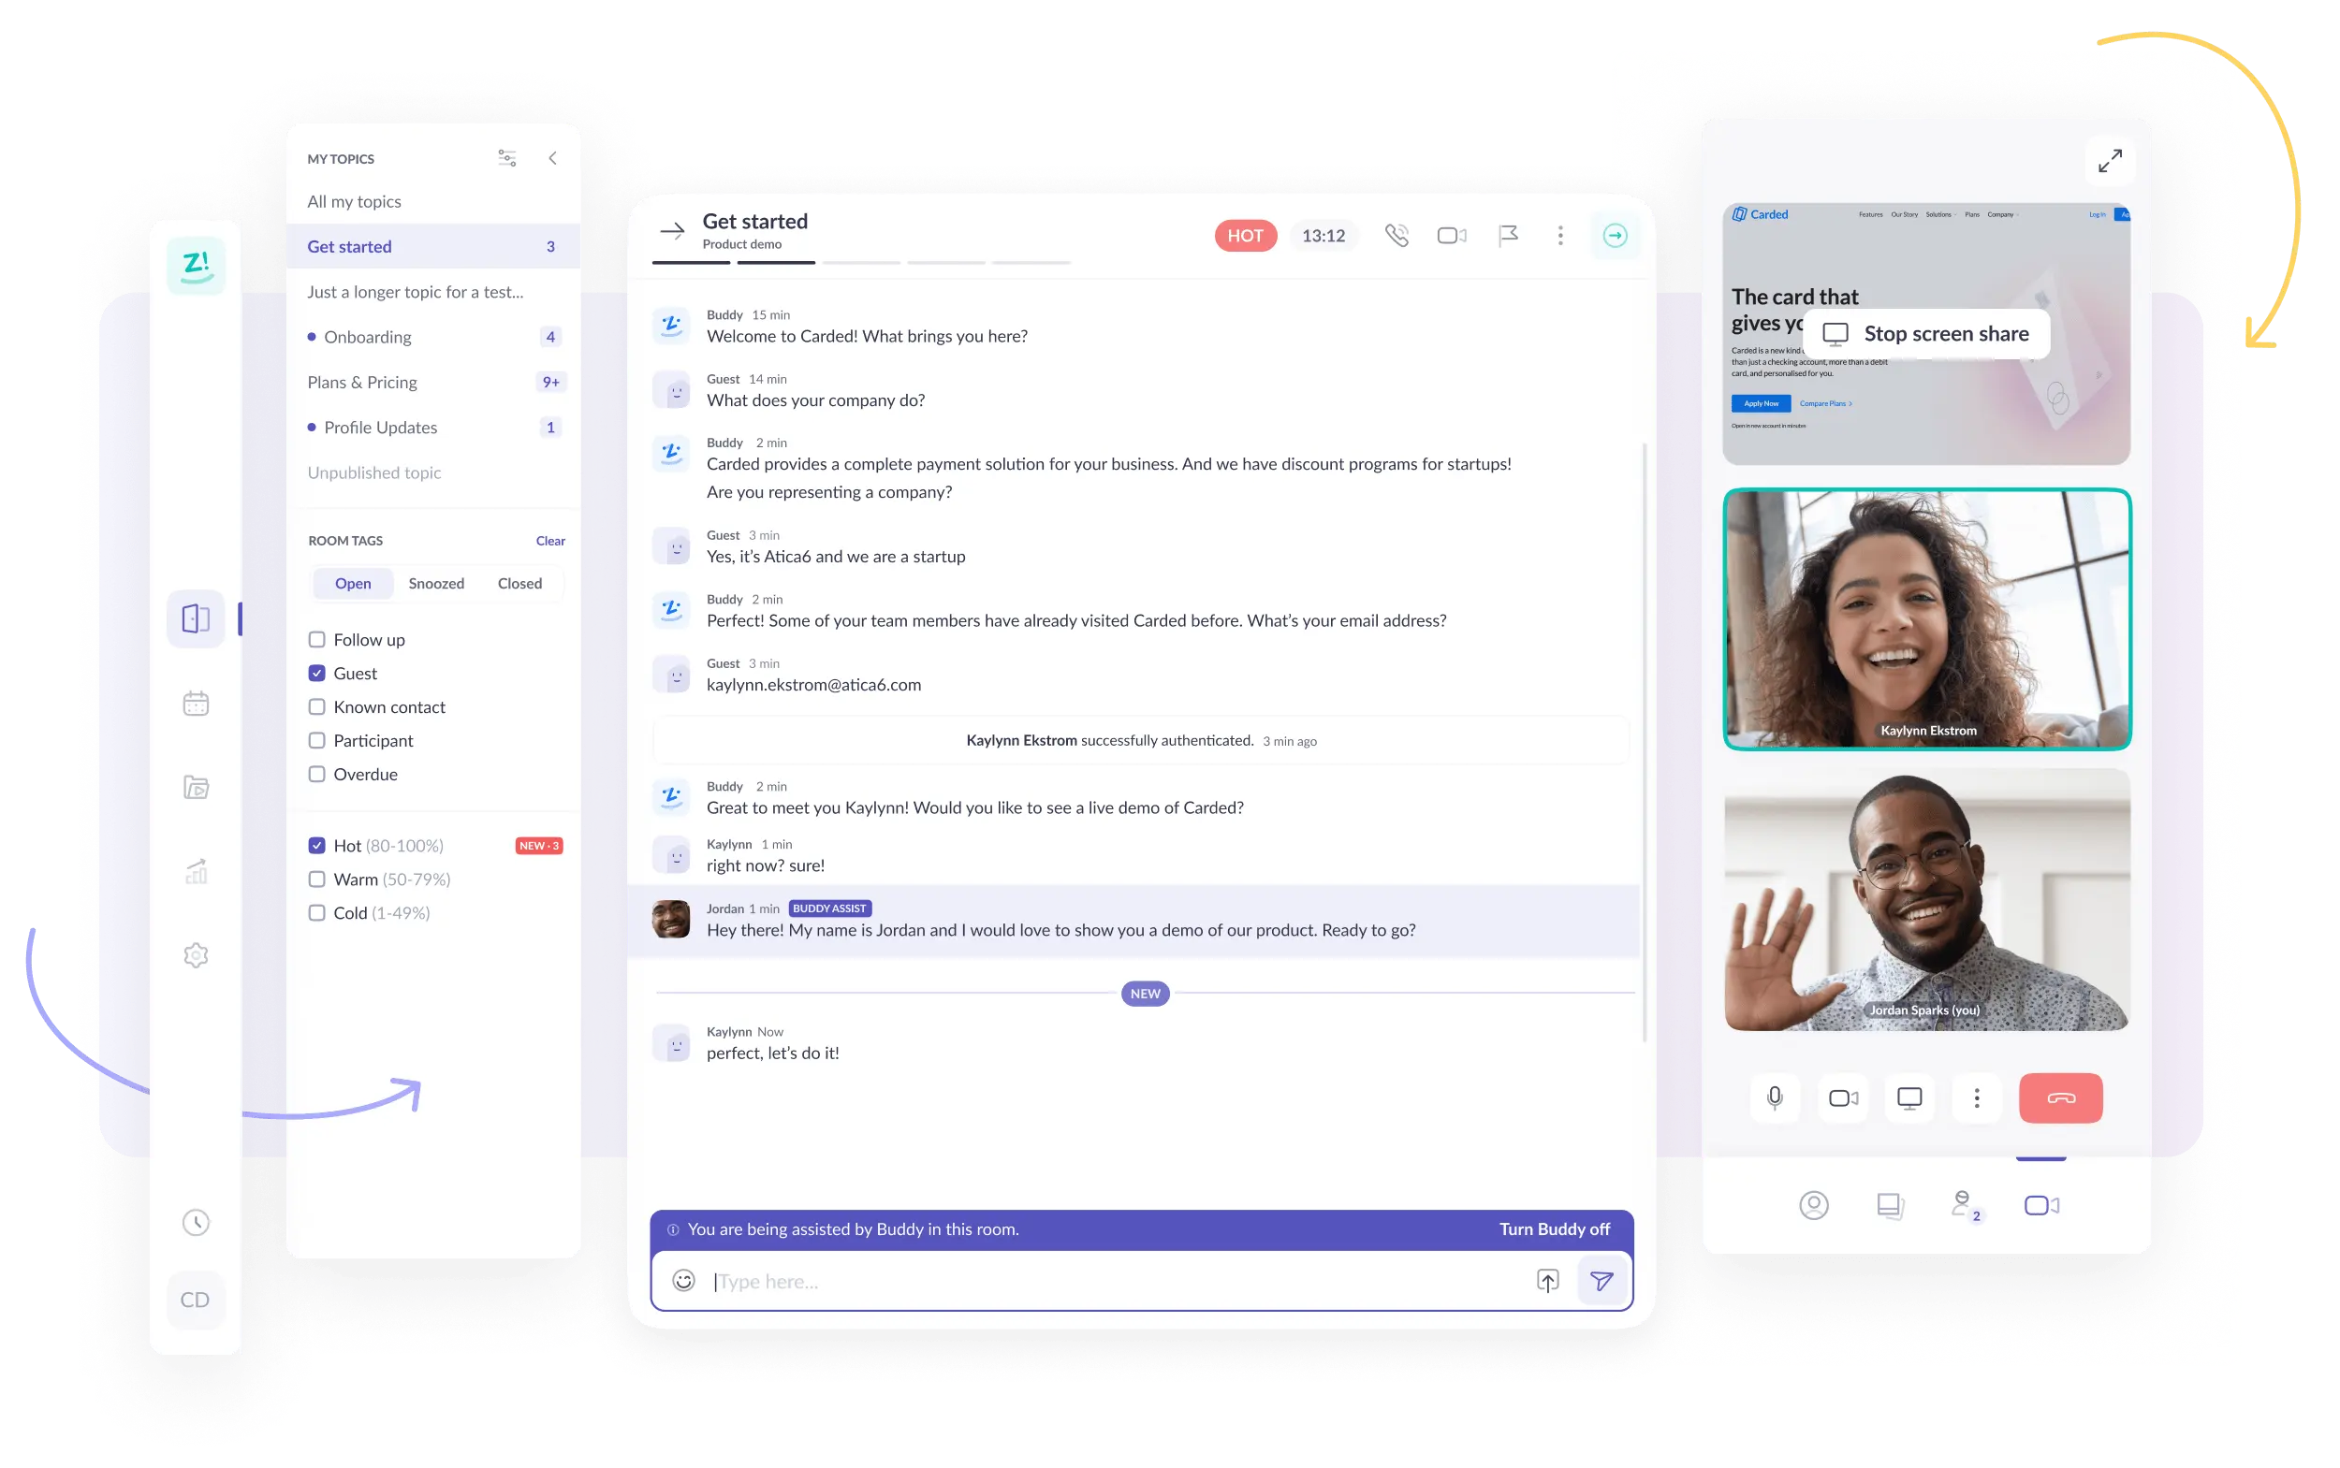The width and height of the screenshot is (2340, 1468).
Task: Click the video camera icon in chat toolbar
Action: coord(1450,235)
